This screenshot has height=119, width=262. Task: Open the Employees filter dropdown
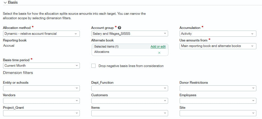click(x=218, y=101)
